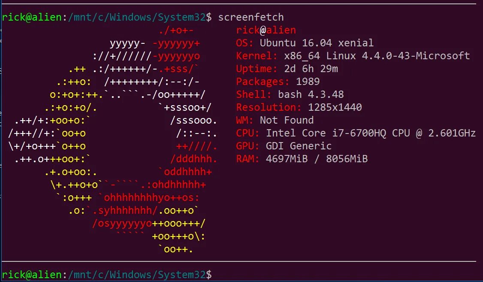Click the 'screenfetch' command text
This screenshot has height=282, width=483.
point(251,17)
